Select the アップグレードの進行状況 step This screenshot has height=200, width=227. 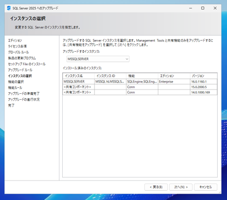pyautogui.click(x=24, y=99)
